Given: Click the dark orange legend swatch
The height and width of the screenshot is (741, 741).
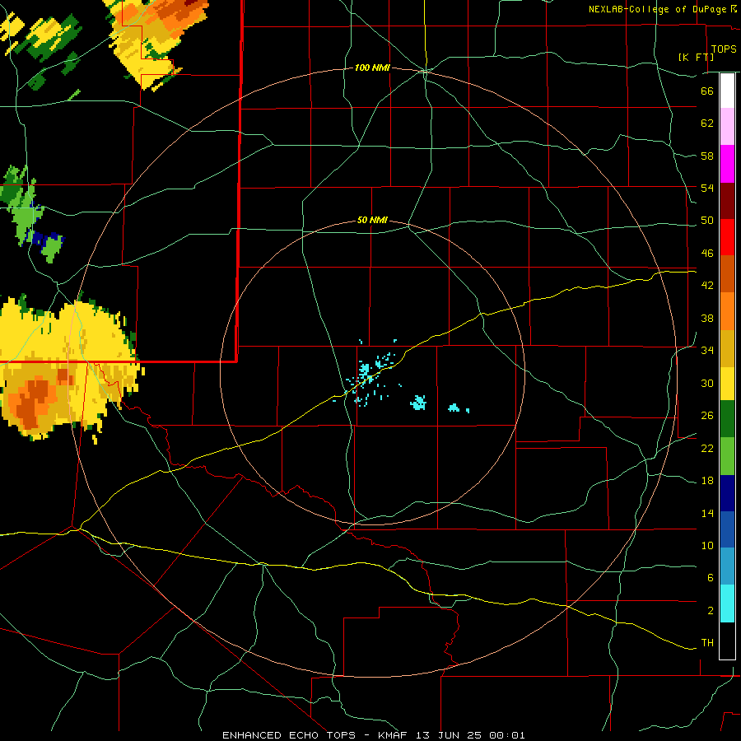Looking at the screenshot, I should click(x=727, y=274).
